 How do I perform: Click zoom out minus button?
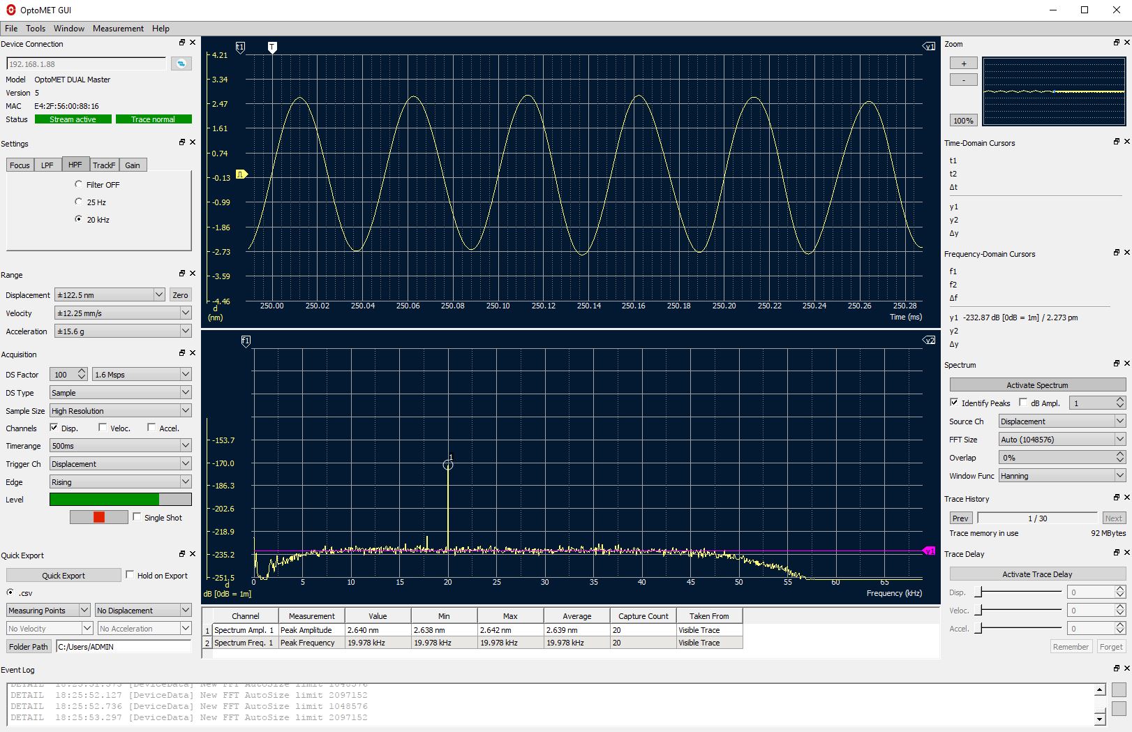pyautogui.click(x=964, y=80)
